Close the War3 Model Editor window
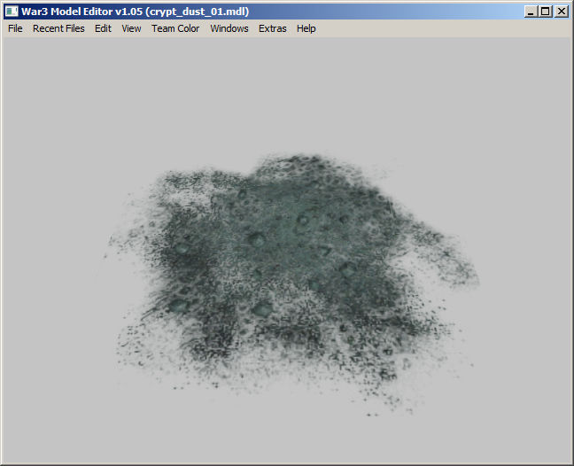This screenshot has width=574, height=466. tap(562, 12)
